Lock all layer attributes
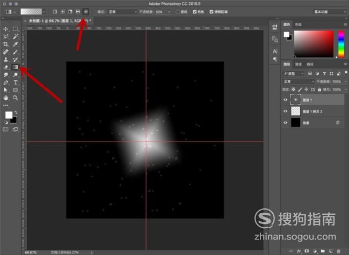Viewport: 349px width, 255px height. [x=319, y=89]
